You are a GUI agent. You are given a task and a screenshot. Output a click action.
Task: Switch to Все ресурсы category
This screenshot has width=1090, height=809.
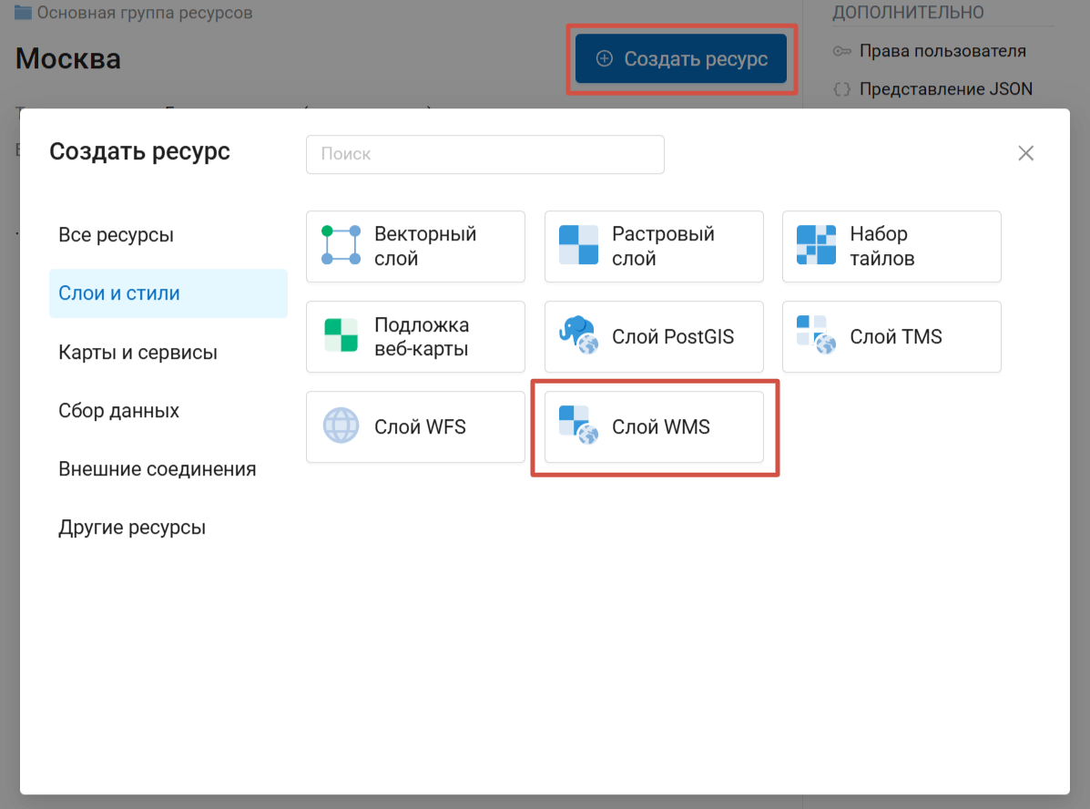[x=116, y=235]
